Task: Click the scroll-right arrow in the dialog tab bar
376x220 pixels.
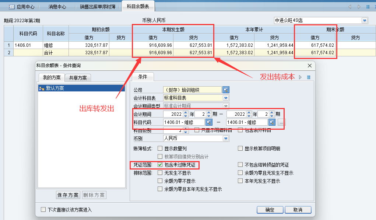Action: point(301,77)
